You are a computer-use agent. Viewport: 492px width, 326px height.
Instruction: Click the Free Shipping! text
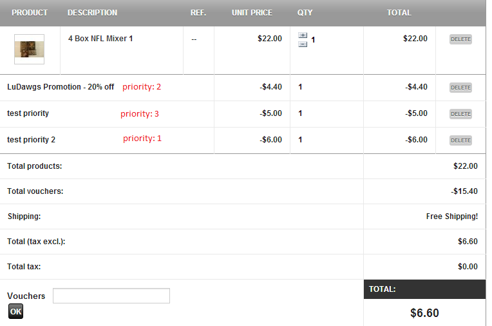pyautogui.click(x=451, y=216)
